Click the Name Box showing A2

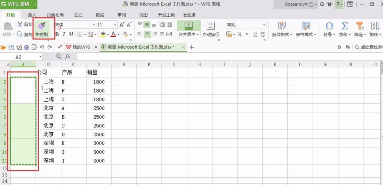click(22, 57)
